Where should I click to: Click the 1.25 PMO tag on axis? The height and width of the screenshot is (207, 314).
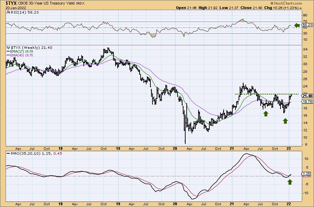(307, 174)
